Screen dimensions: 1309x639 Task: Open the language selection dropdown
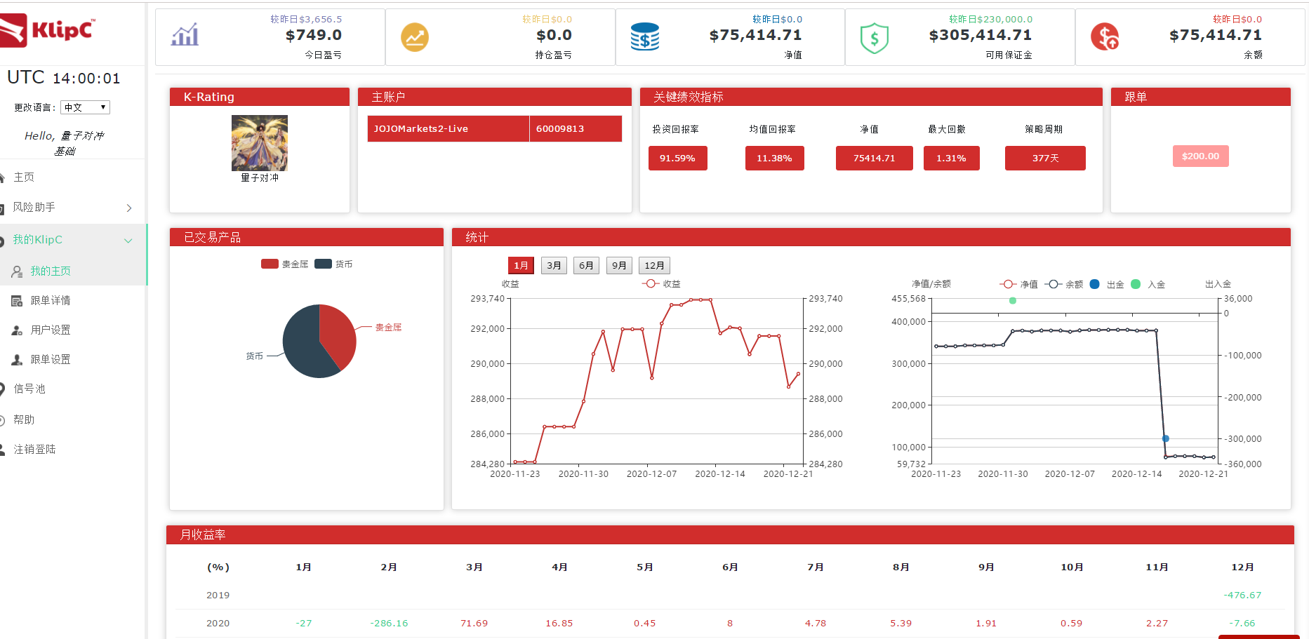tap(85, 107)
